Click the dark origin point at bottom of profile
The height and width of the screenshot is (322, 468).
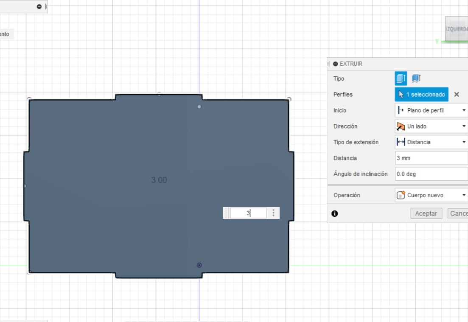click(x=199, y=265)
